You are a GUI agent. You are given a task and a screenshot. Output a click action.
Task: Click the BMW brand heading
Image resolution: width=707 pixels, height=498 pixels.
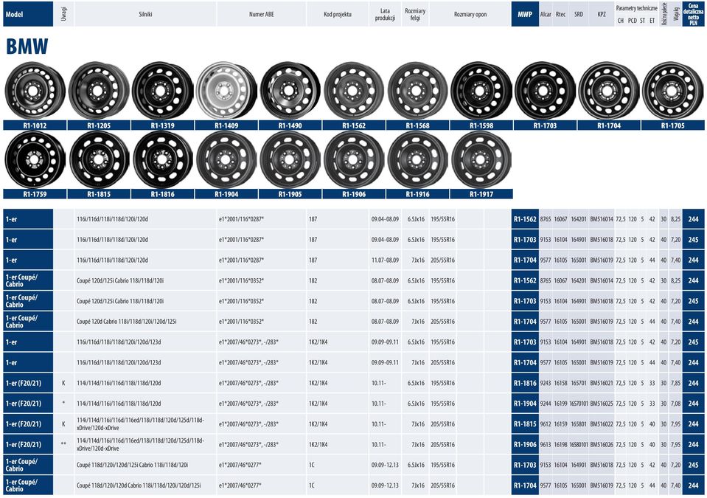tap(27, 46)
